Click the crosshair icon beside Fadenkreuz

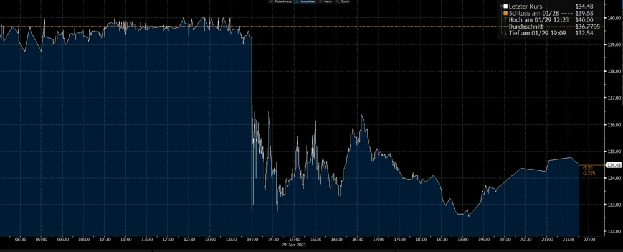tap(272, 2)
